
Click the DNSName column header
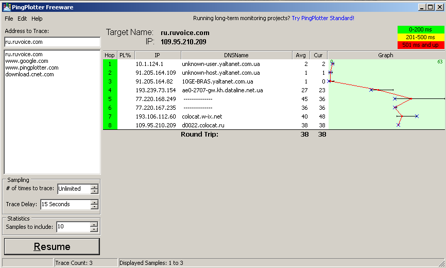[236, 55]
